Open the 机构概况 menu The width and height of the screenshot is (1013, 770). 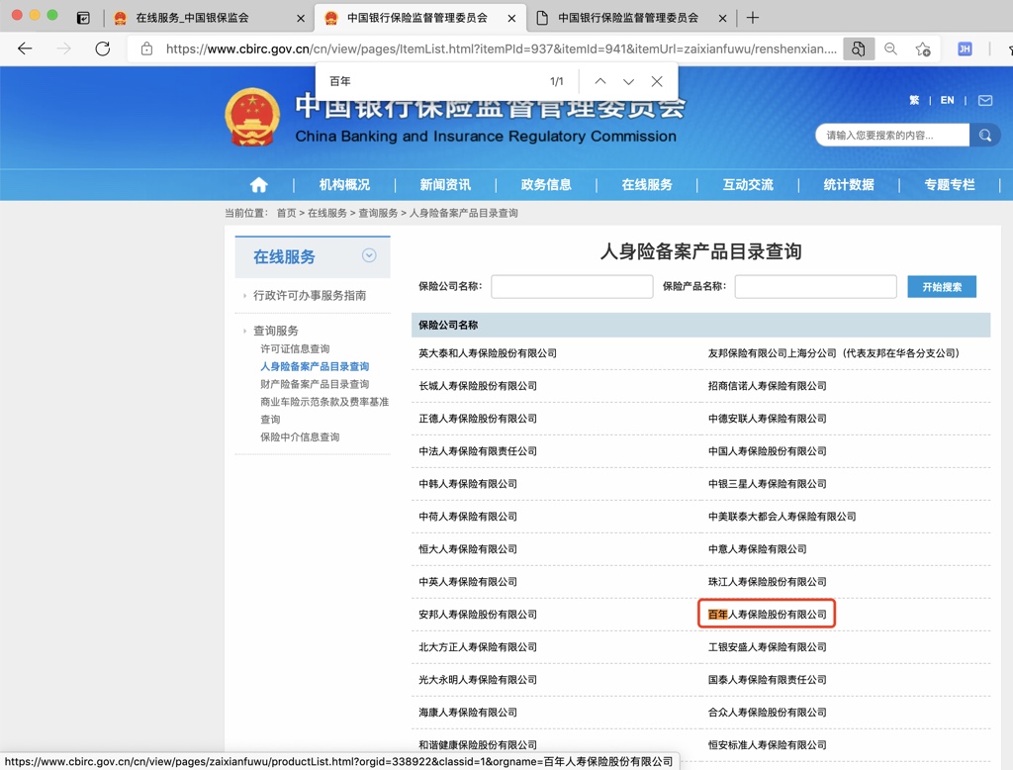[x=344, y=185]
